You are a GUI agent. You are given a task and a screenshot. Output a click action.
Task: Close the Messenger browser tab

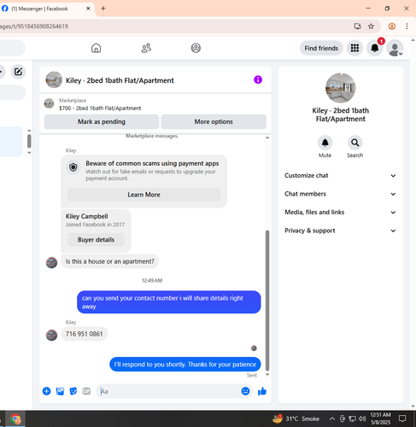88,9
